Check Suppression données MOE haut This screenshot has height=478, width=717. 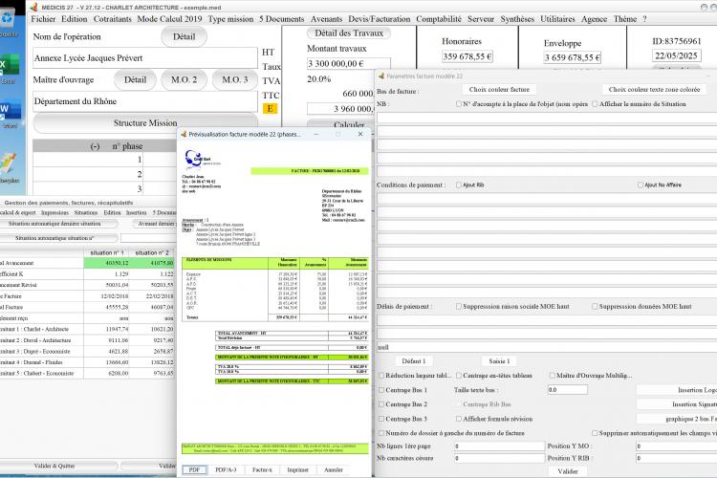(x=595, y=306)
